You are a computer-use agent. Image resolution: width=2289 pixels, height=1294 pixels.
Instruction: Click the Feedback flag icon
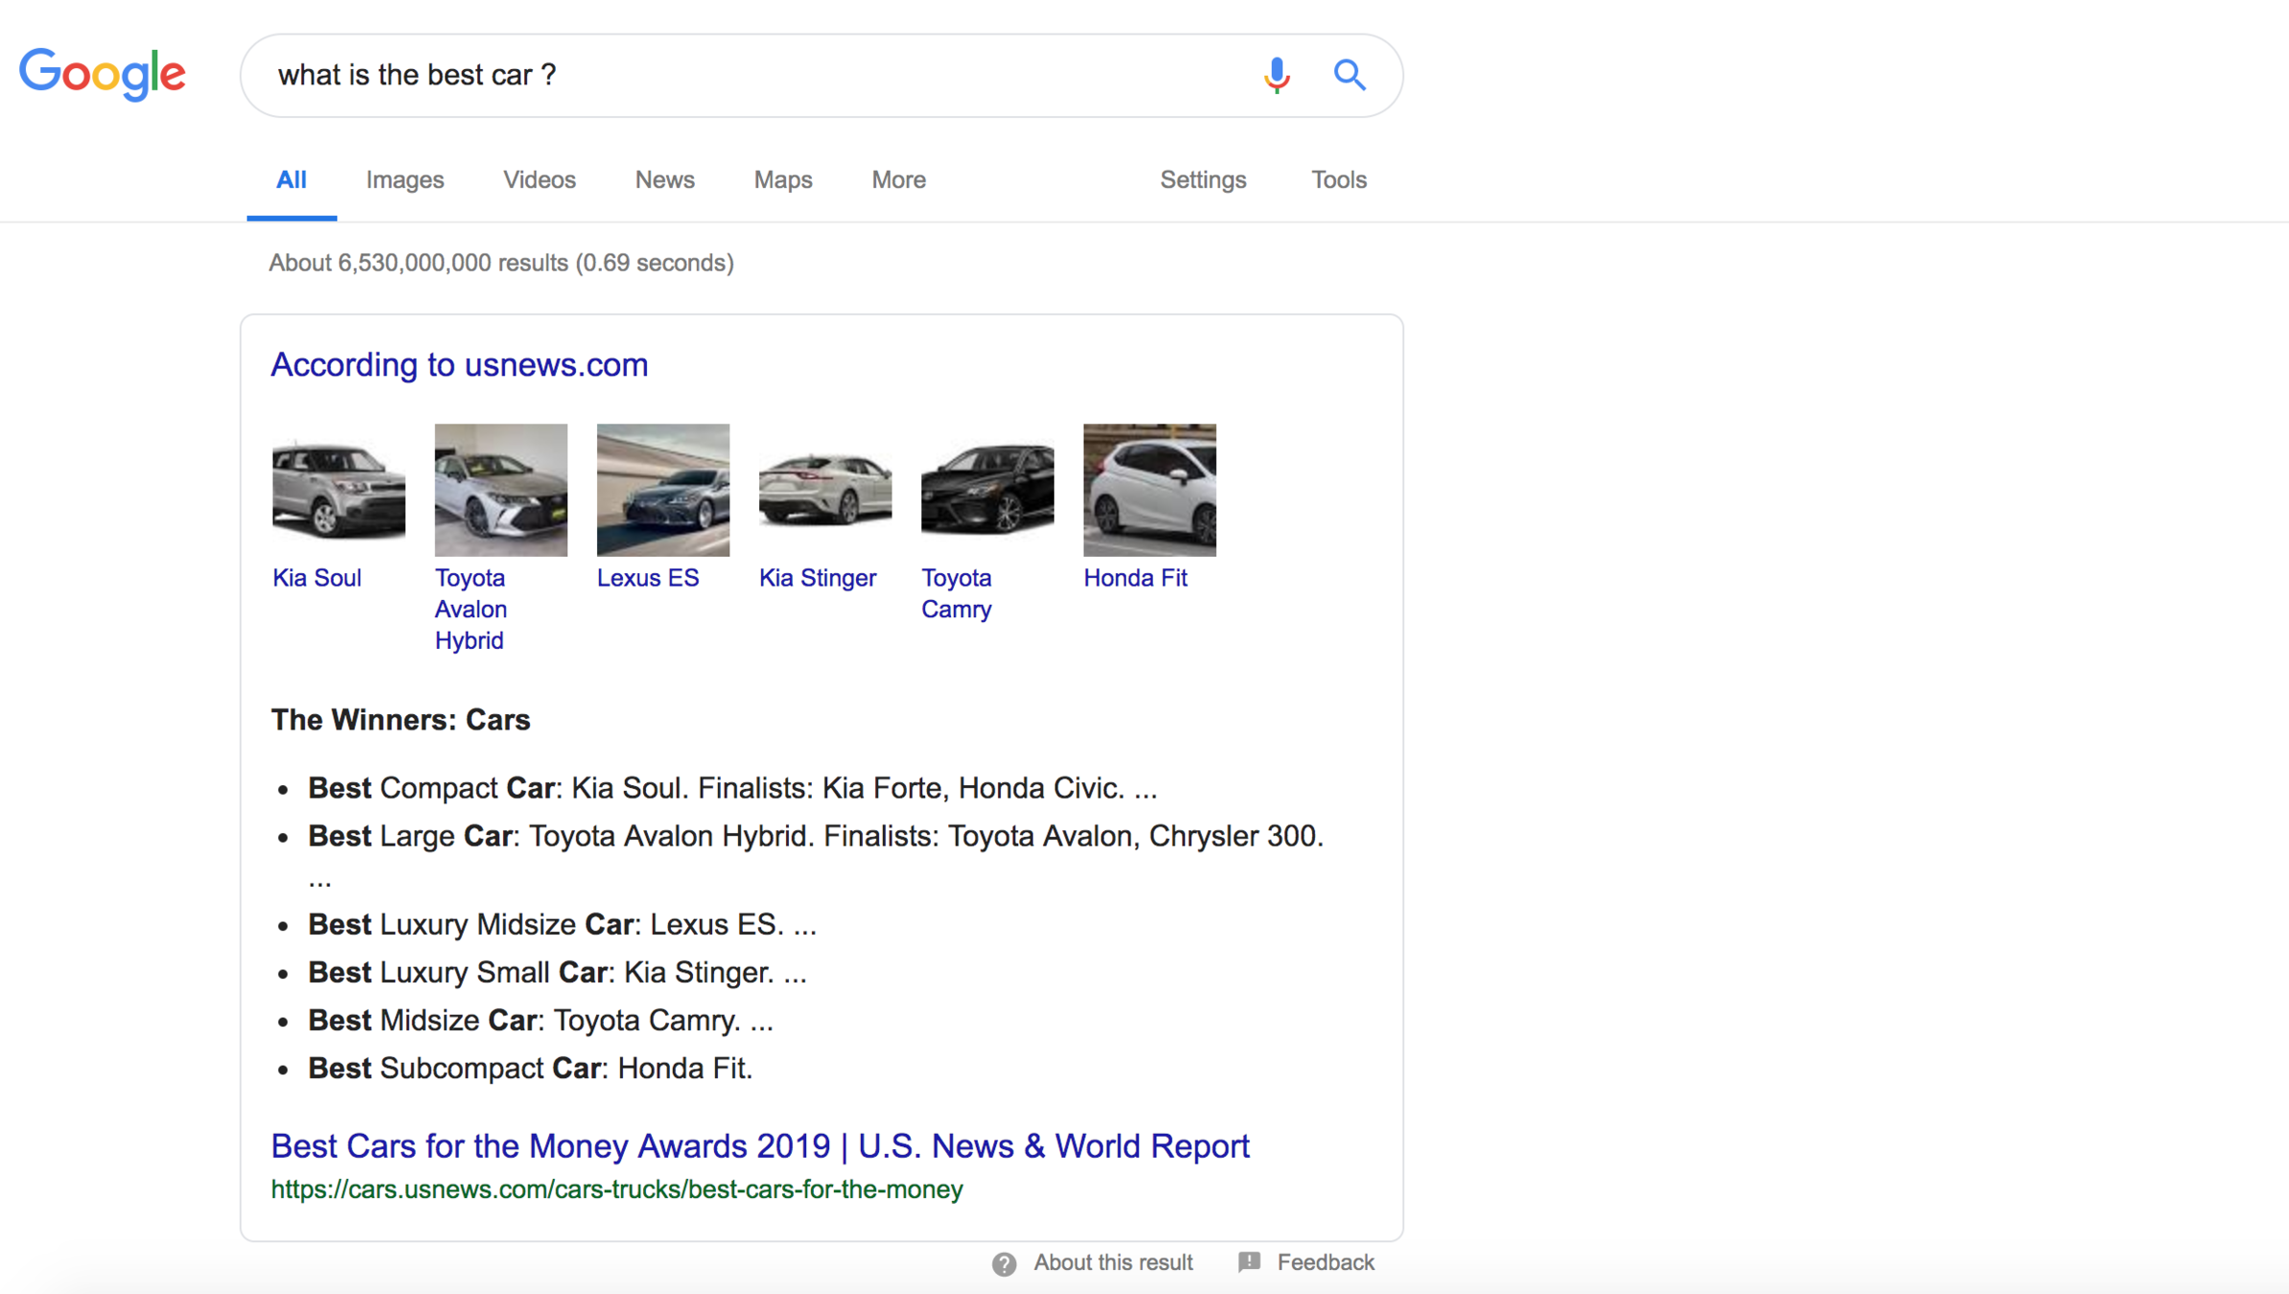pyautogui.click(x=1248, y=1262)
